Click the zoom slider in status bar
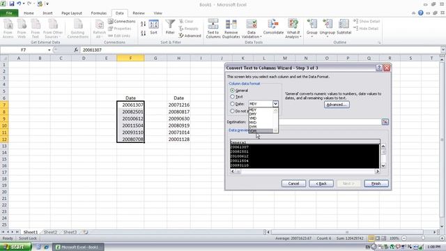Viewport: 446px width, 251px height. (423, 238)
